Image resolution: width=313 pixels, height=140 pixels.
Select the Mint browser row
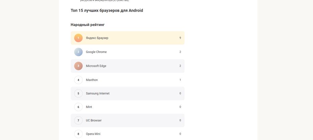[x=128, y=107]
